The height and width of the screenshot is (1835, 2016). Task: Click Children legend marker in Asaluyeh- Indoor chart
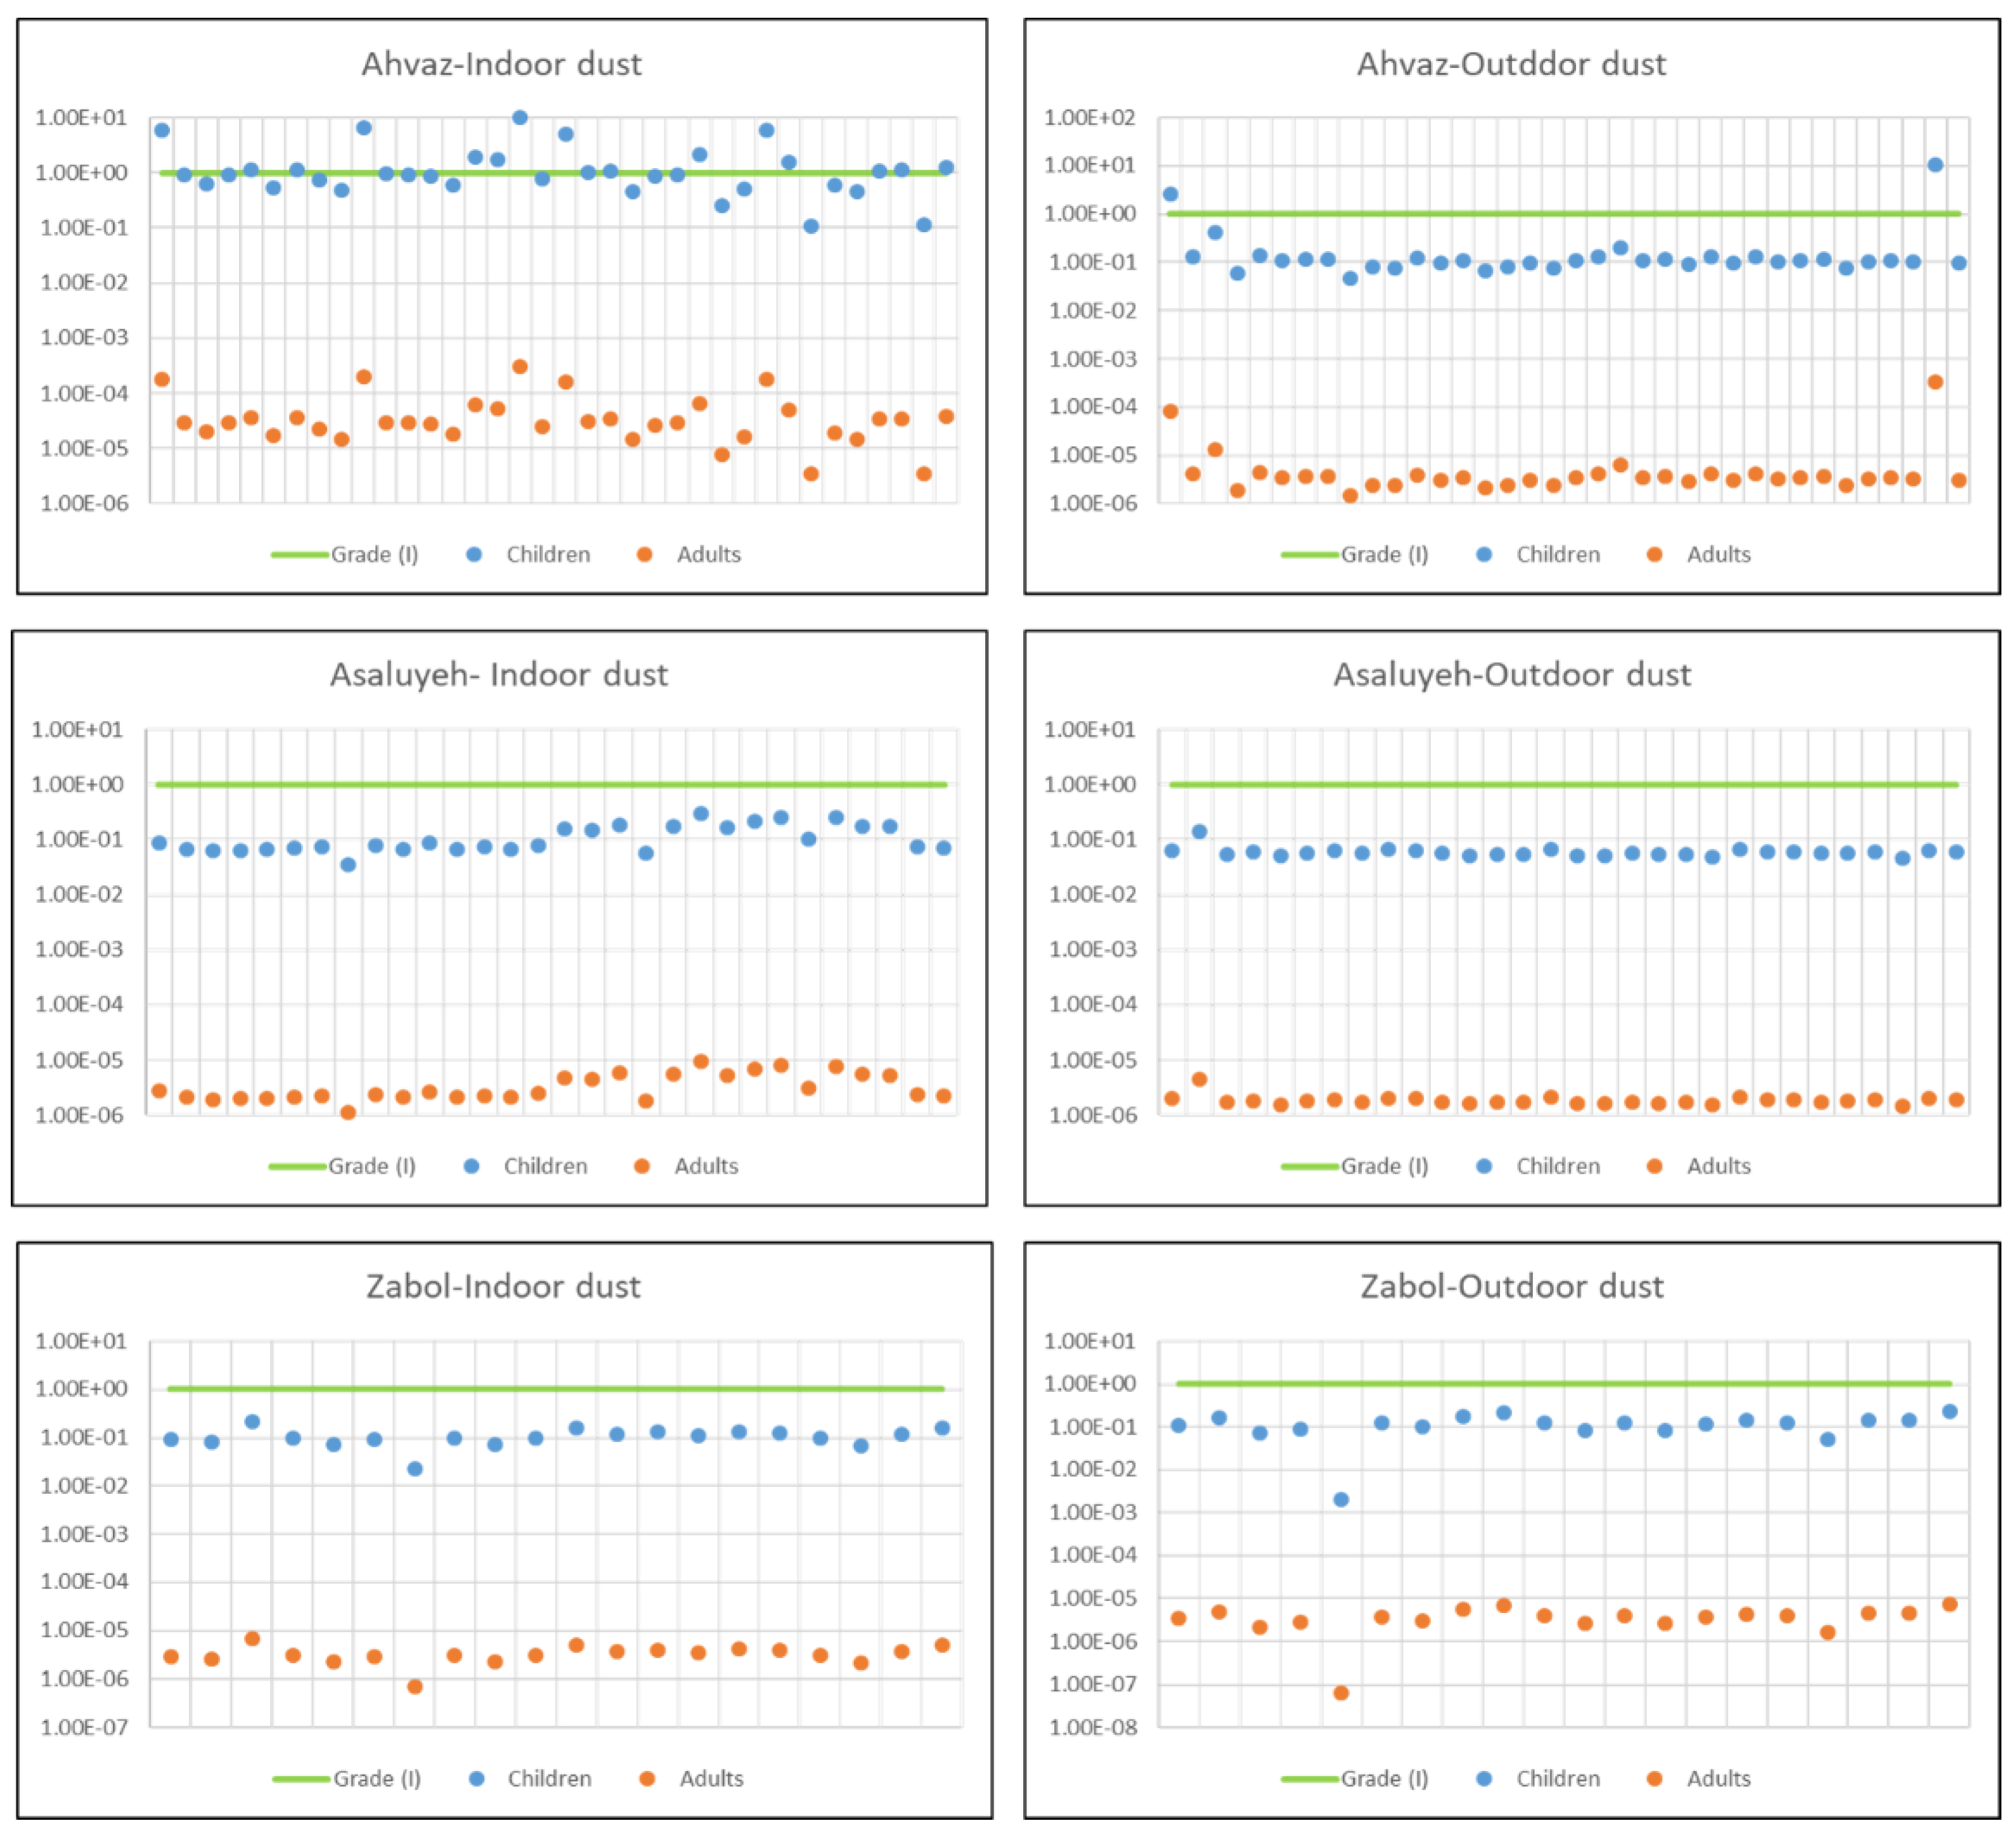471,1166
